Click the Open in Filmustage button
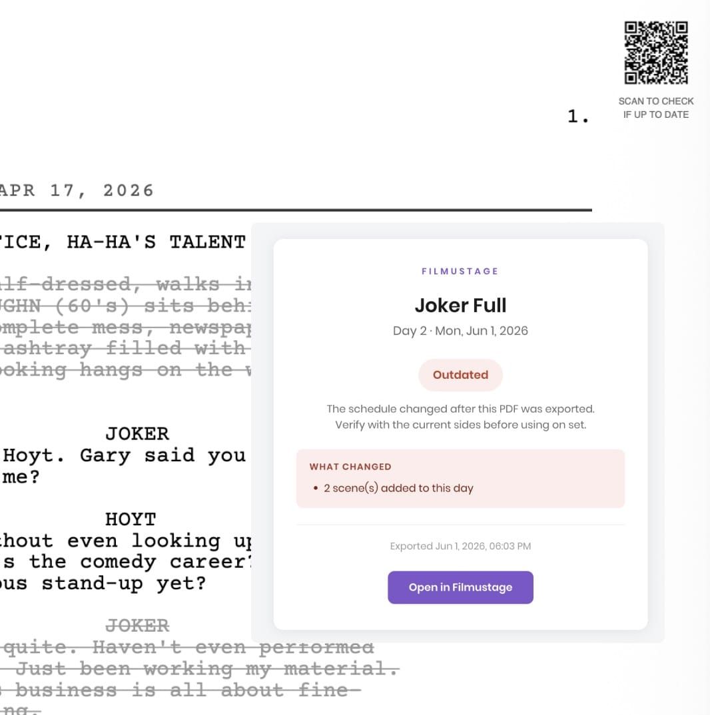The image size is (710, 715). tap(460, 587)
